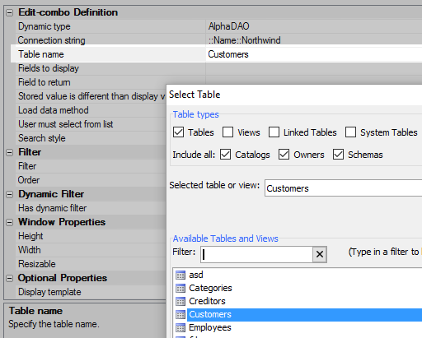Clear the filter with the X icon
This screenshot has width=422, height=338.
(x=320, y=254)
